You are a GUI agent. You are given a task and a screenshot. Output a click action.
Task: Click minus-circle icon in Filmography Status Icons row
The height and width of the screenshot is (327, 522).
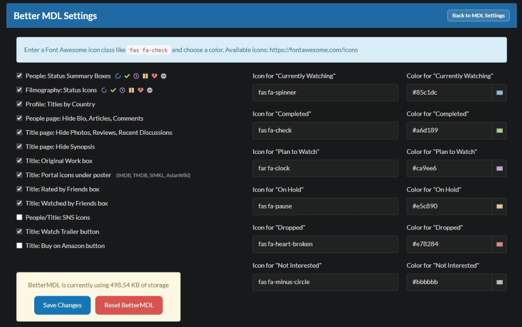pos(150,91)
